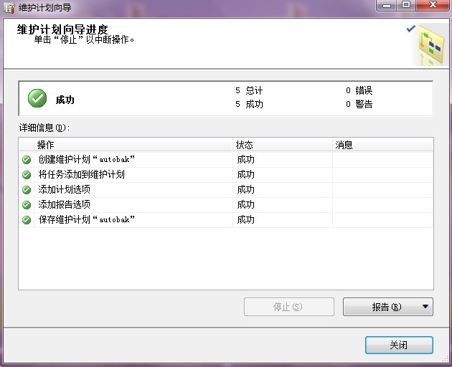Select row text 添加报告选项
Screen dimensions: 452x367
65,204
